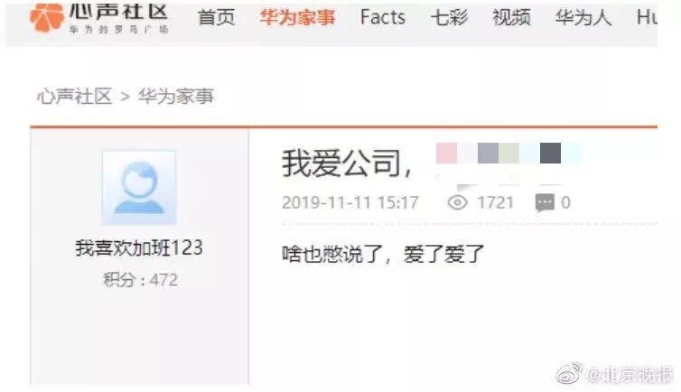
Task: Select the 华为家事 navigation tab
Action: (297, 18)
